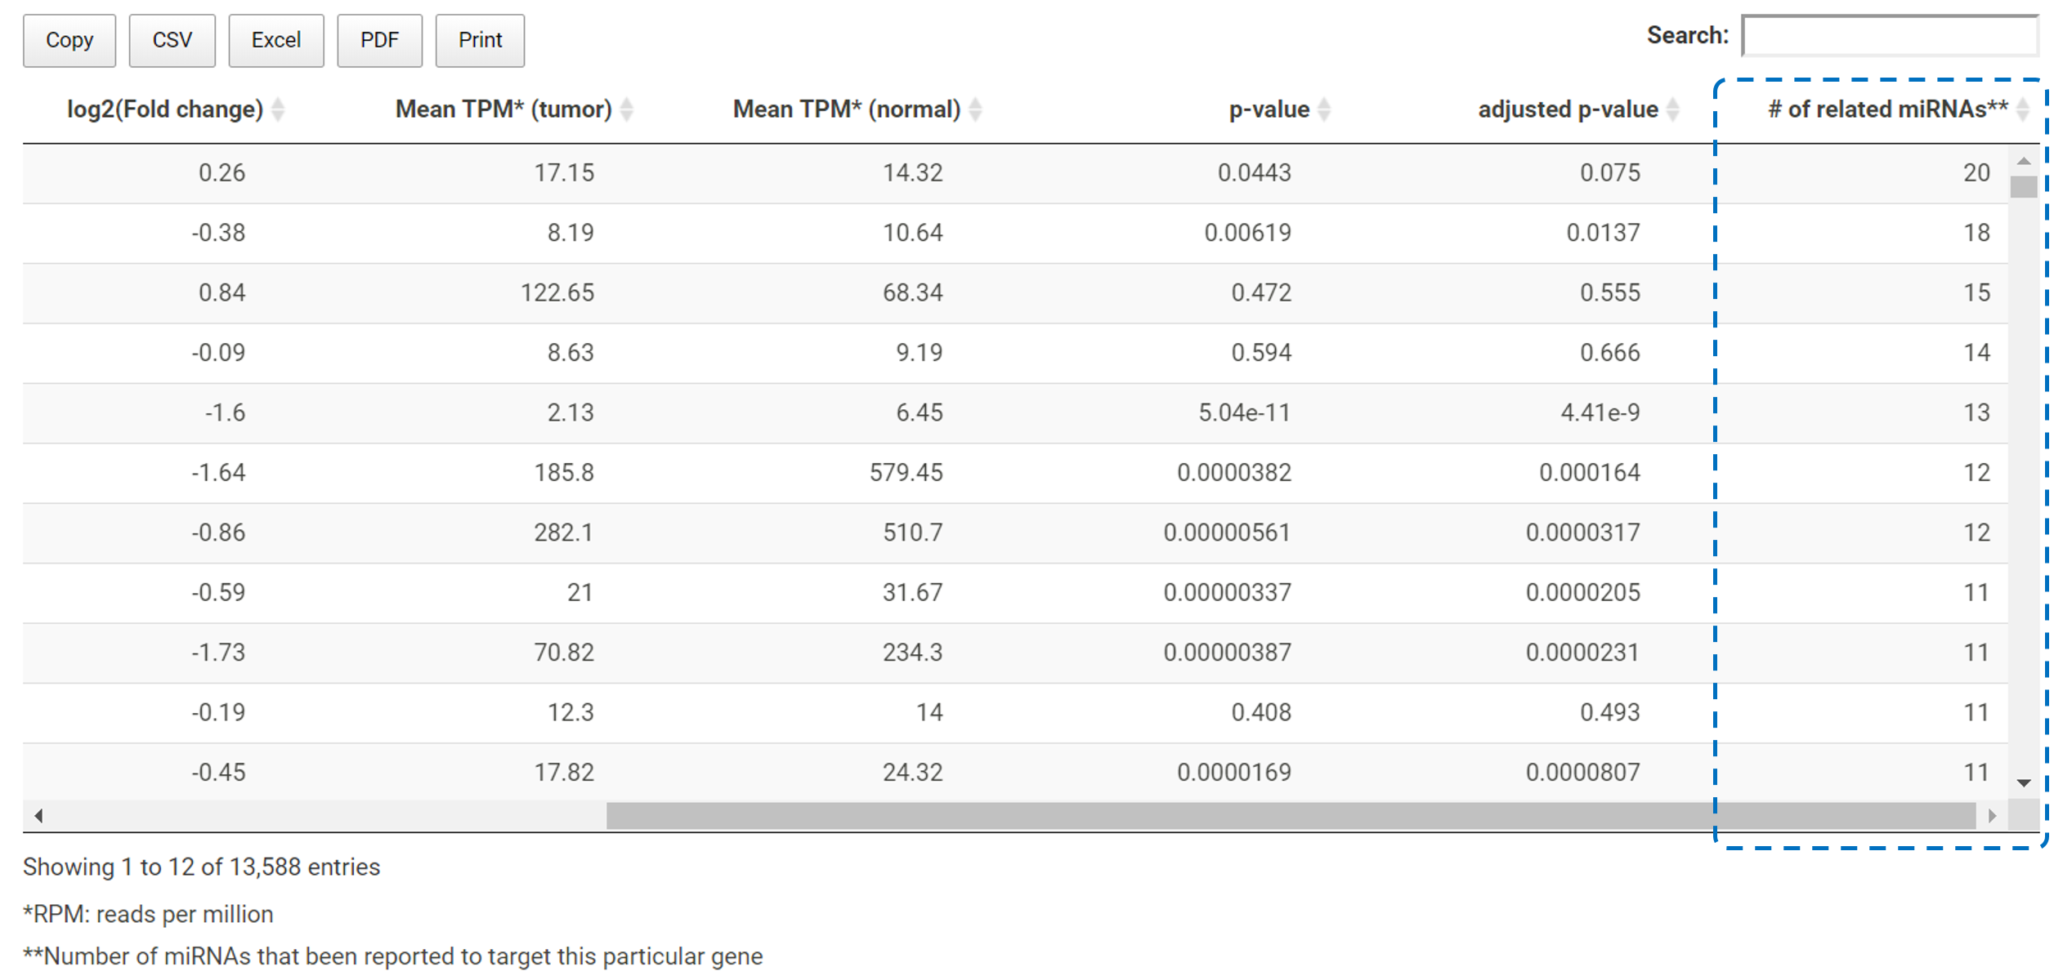Viewport: 2063px width, 976px height.
Task: Select the adjusted p-value cell 0.0000231
Action: click(1583, 653)
